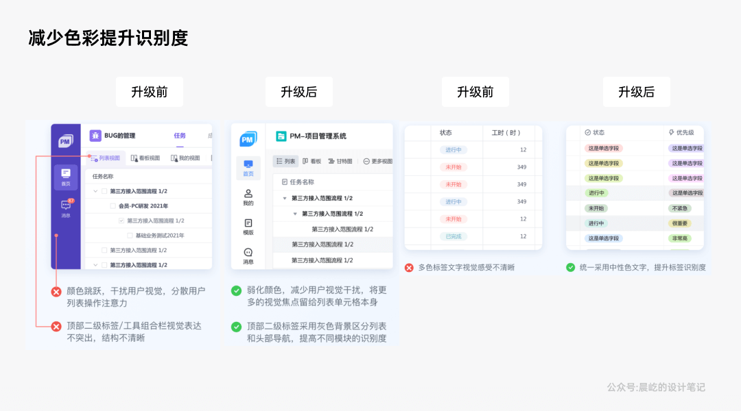The image size is (741, 411).
Task: Click the PM logo in the purple sidebar
Action: click(x=65, y=141)
